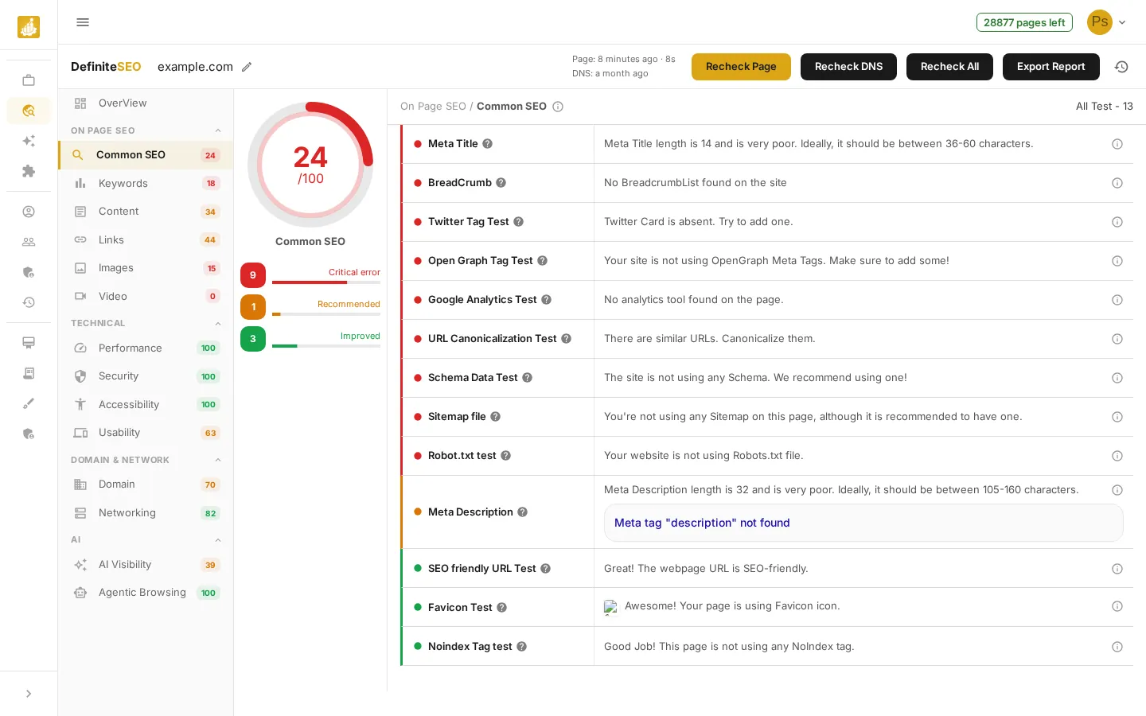Click the Recheck All button
Viewport: 1146px width, 716px height.
click(x=949, y=67)
